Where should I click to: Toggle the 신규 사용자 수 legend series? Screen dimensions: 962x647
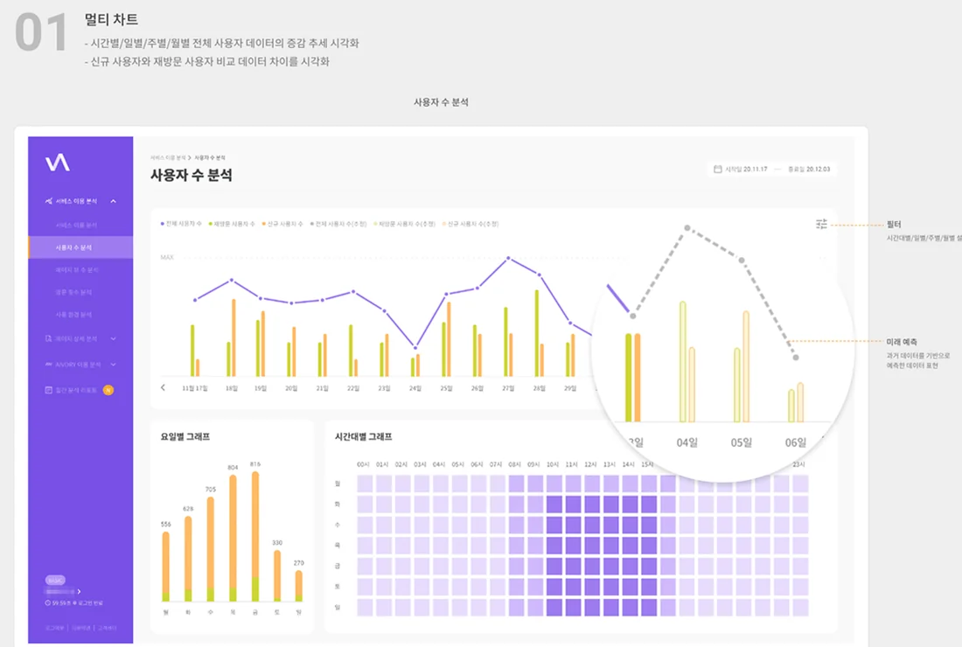282,224
